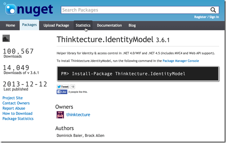Viewport: 226px width, 143px height.
Task: Click the search magnifier icon
Action: pos(213,10)
